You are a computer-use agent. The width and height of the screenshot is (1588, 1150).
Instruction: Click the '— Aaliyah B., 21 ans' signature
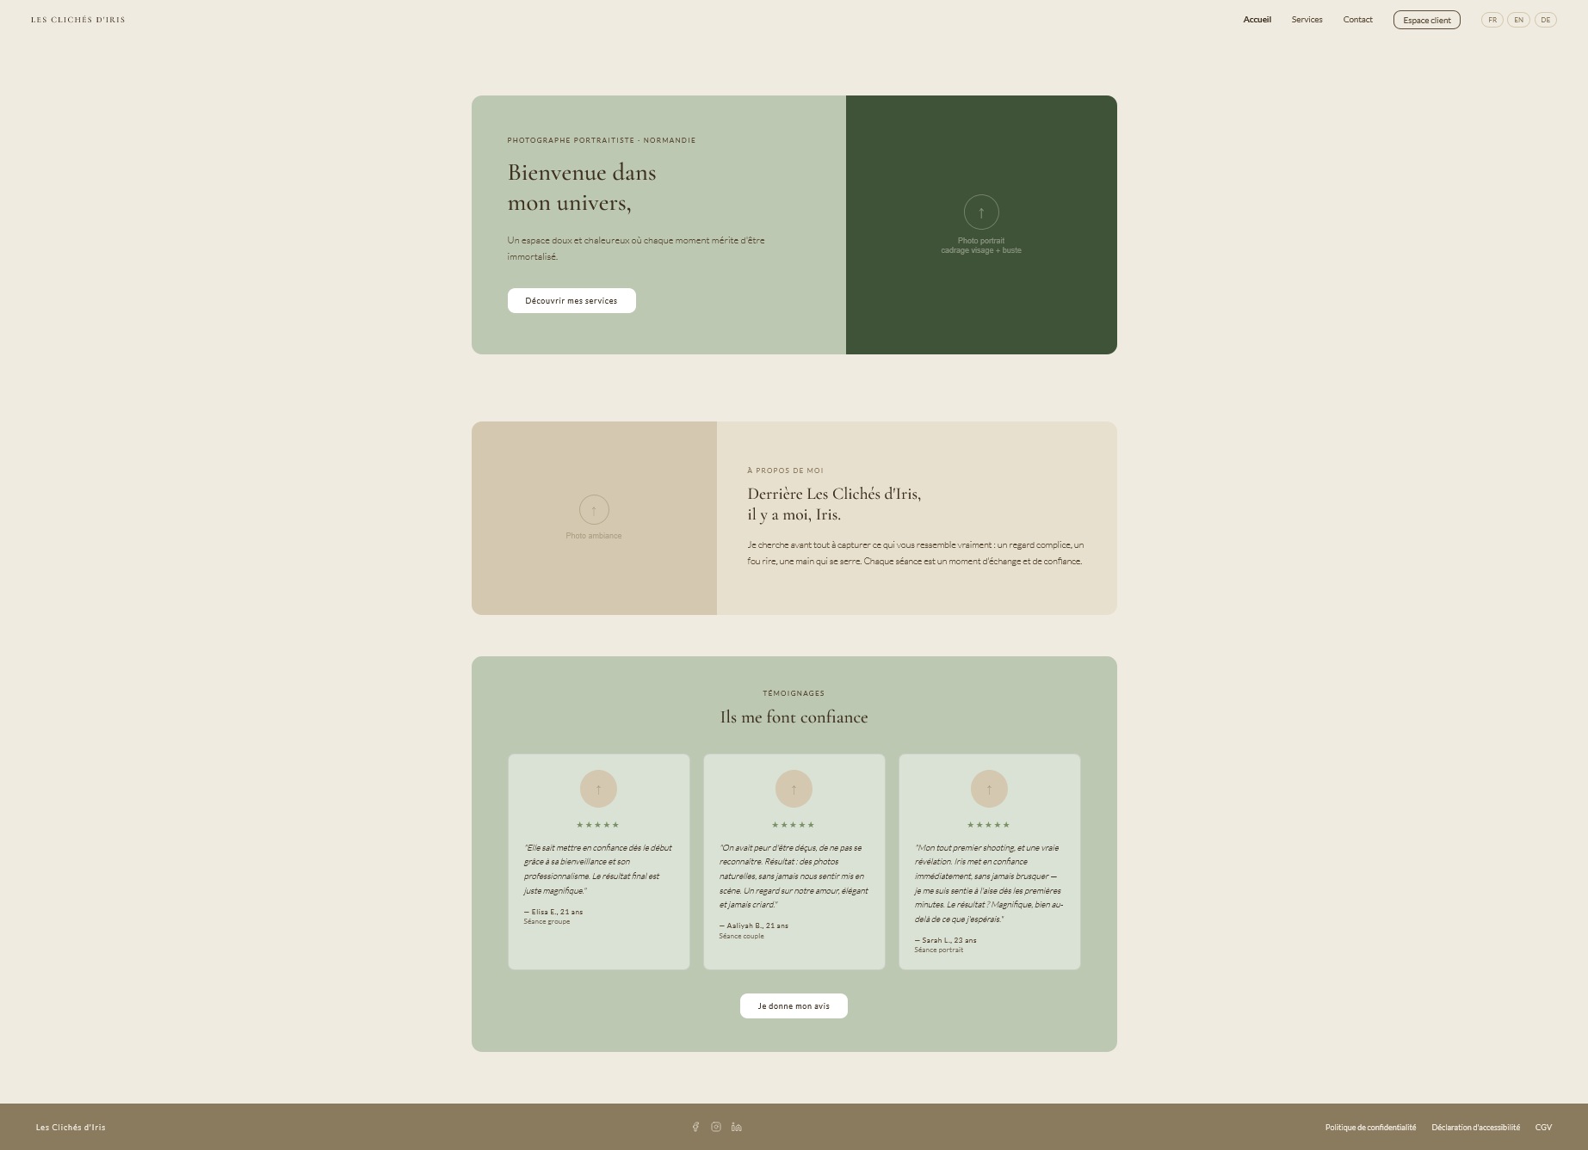pyautogui.click(x=754, y=926)
